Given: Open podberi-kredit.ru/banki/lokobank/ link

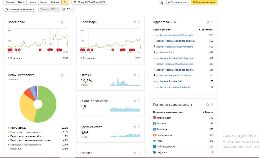Looking at the screenshot, I should pos(173,87).
